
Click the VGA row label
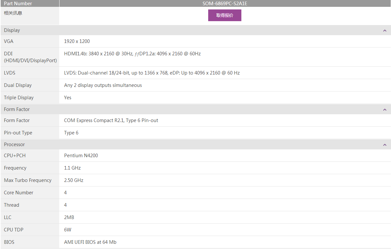9,41
